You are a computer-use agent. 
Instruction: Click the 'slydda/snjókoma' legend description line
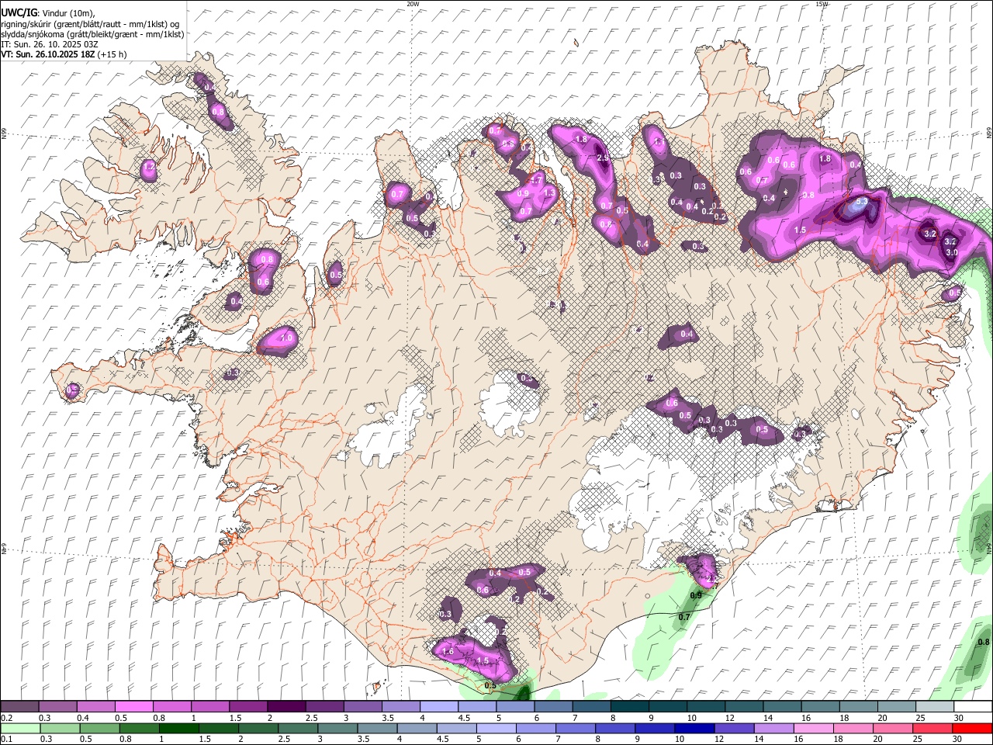click(x=92, y=34)
